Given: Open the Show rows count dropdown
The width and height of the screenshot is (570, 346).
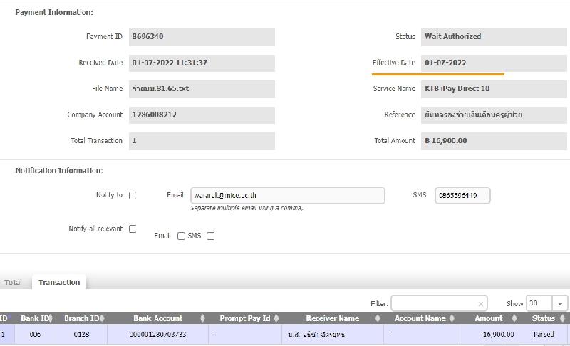Looking at the screenshot, I should [559, 303].
